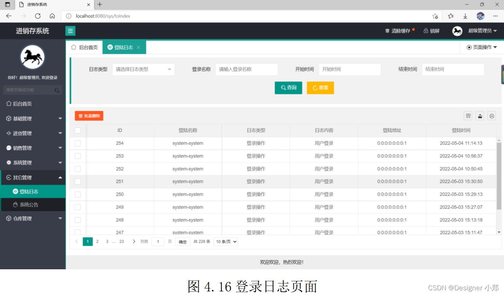Image resolution: width=504 pixels, height=295 pixels.
Task: Click the 查询 search button
Action: coord(288,88)
